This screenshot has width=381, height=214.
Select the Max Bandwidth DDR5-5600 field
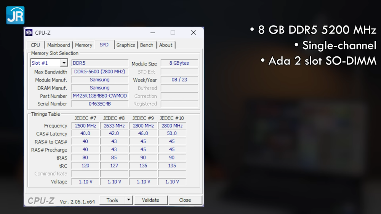(100, 72)
